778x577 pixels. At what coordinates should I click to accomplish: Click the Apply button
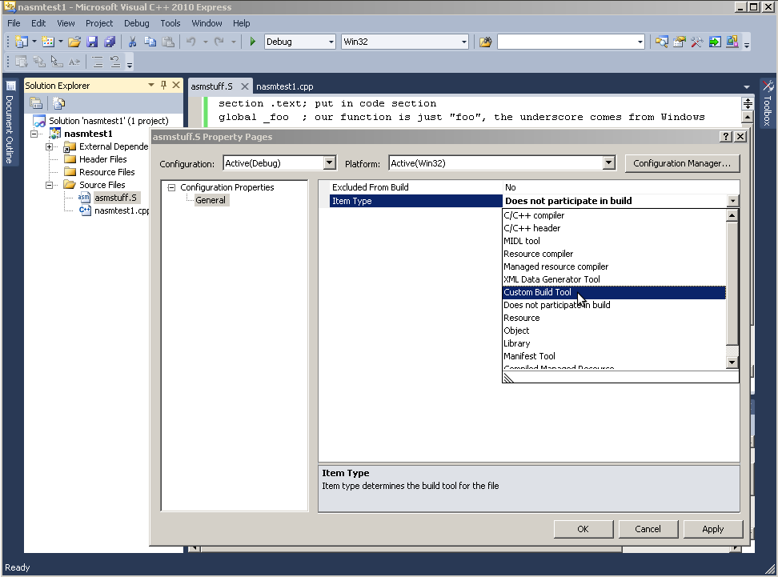coord(712,529)
